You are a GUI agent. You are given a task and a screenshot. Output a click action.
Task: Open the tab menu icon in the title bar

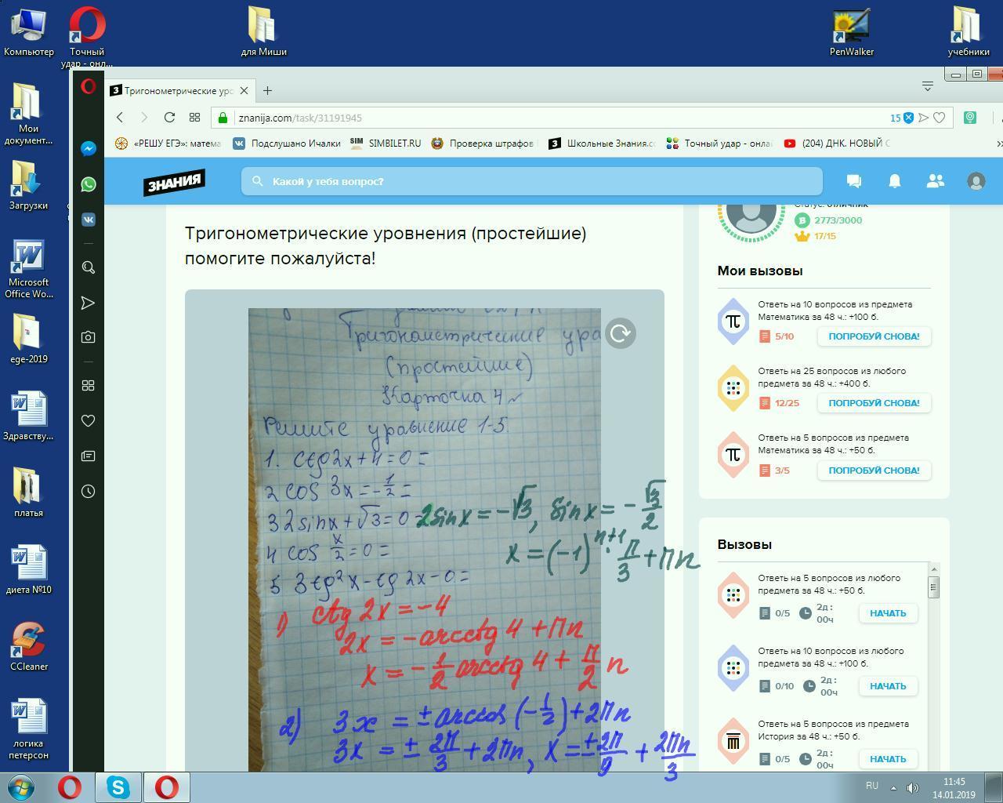pos(928,85)
